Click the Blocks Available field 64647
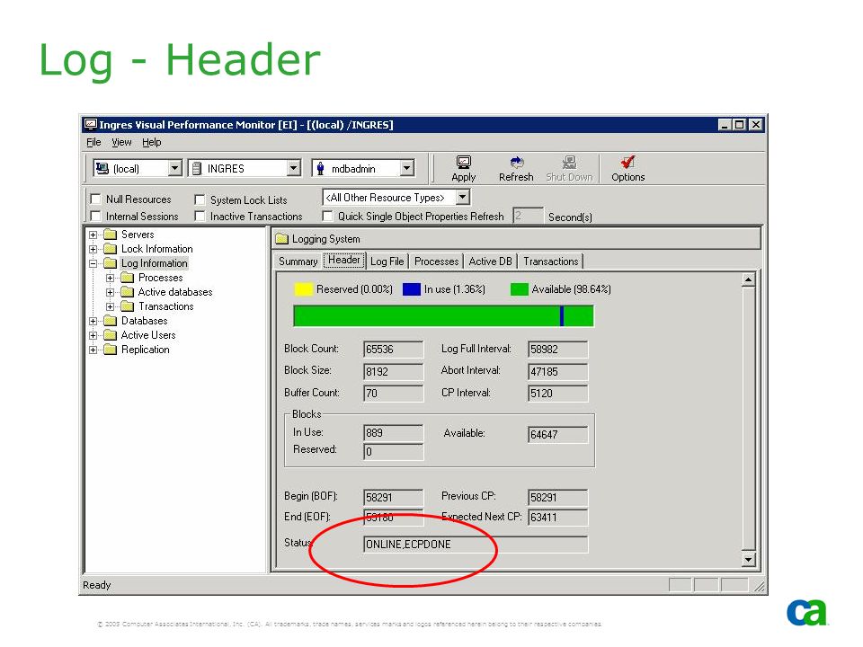The height and width of the screenshot is (647, 863). click(x=557, y=435)
